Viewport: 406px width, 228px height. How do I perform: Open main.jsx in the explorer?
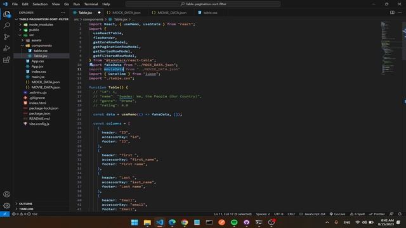38,77
